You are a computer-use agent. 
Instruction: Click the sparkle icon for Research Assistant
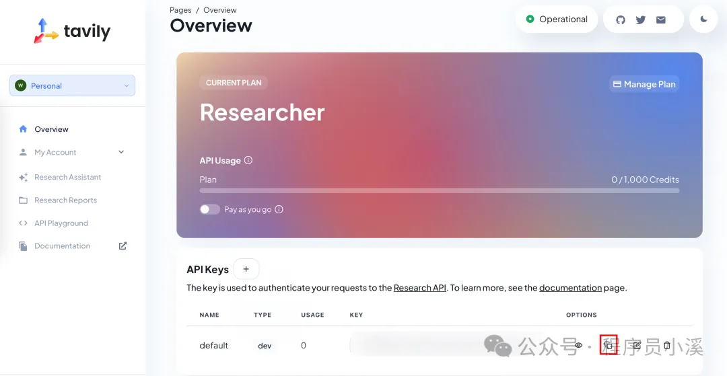point(23,178)
